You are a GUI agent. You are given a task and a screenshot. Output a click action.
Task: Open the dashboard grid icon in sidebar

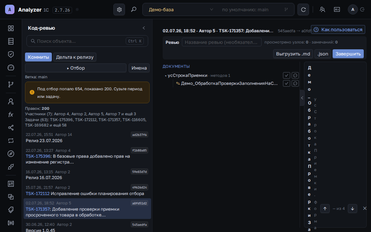(11, 28)
